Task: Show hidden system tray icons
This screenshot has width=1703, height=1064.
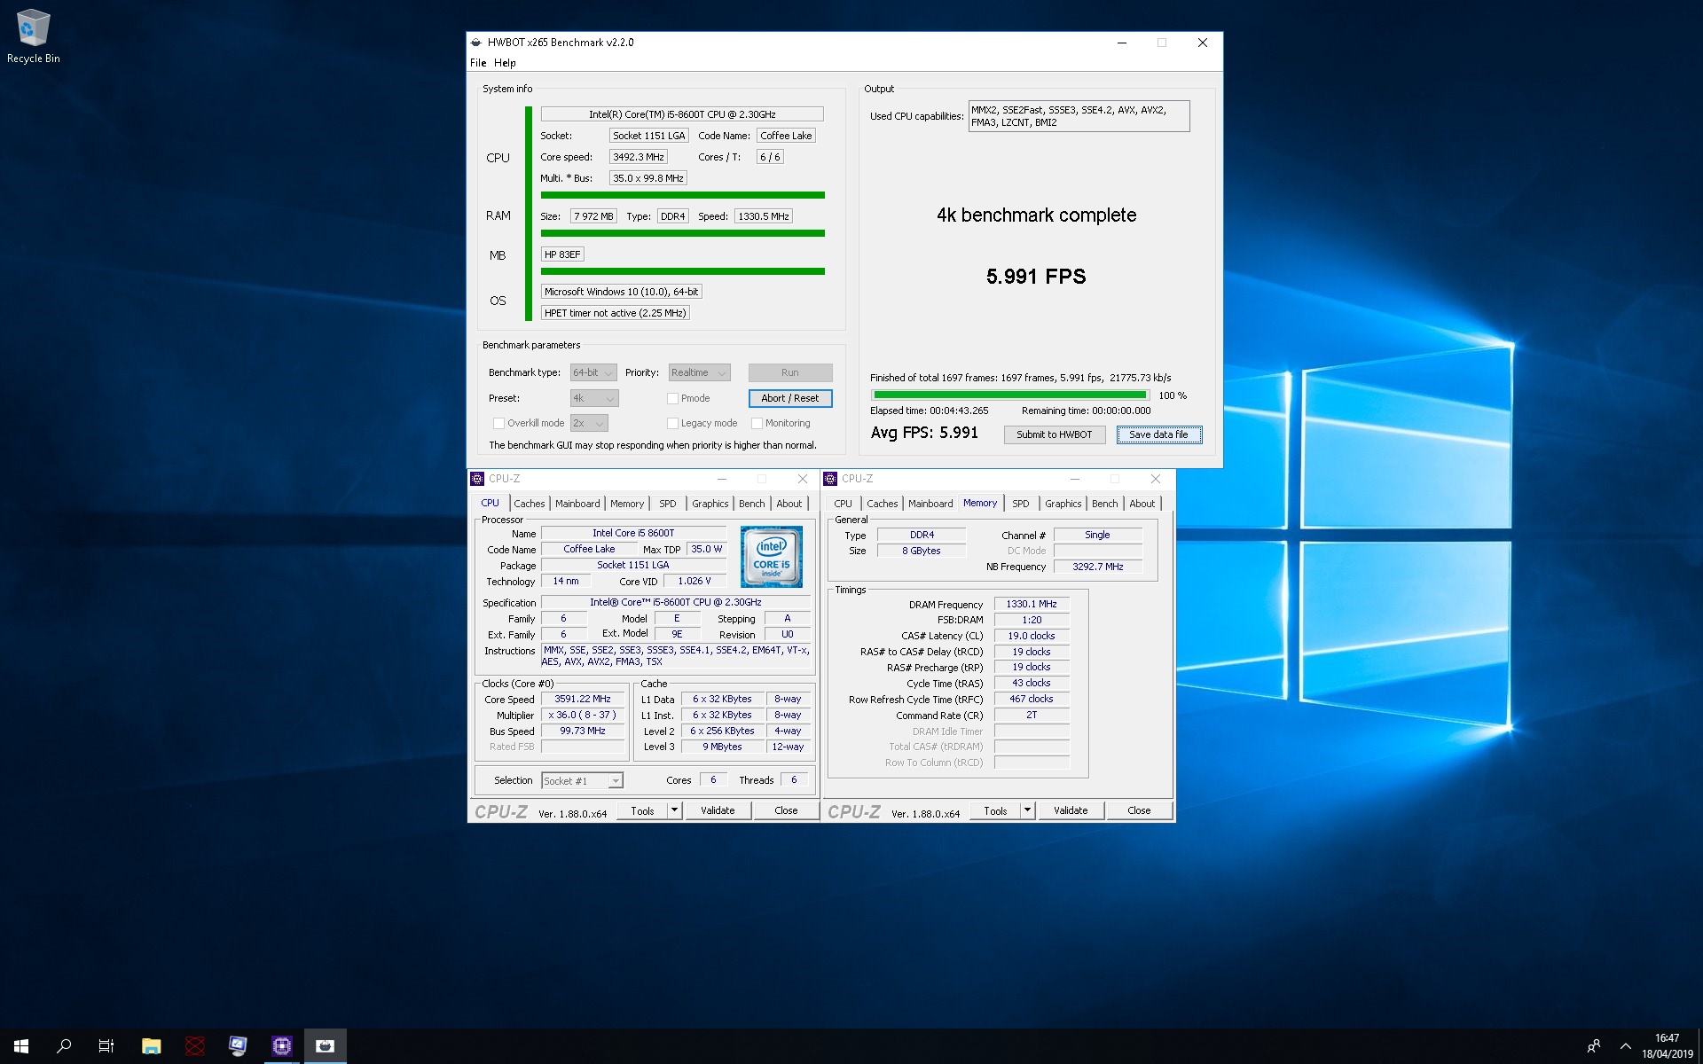Action: 1625,1046
